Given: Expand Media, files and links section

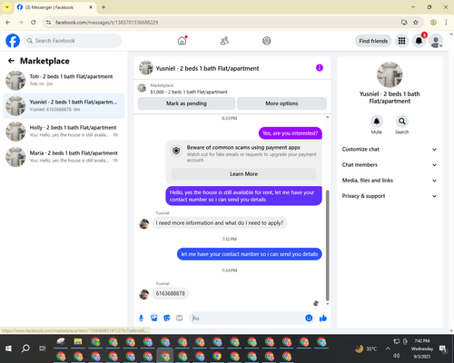Looking at the screenshot, I should (390, 181).
